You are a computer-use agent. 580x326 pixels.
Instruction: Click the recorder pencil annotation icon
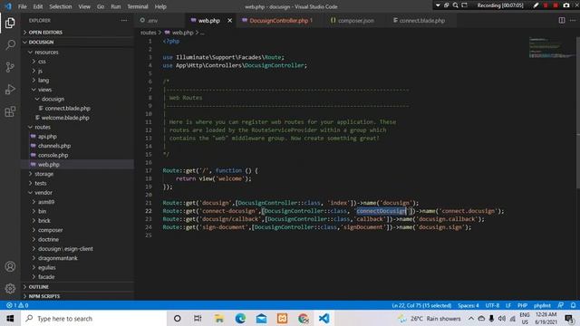pyautogui.click(x=536, y=5)
